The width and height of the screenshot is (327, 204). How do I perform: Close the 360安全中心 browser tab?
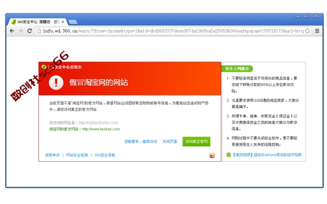(x=63, y=22)
